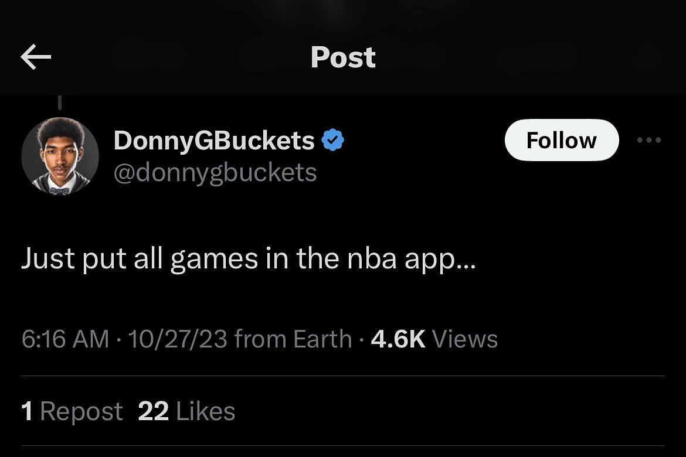Click the blue verified checkmark badge
The height and width of the screenshot is (457, 686).
333,141
